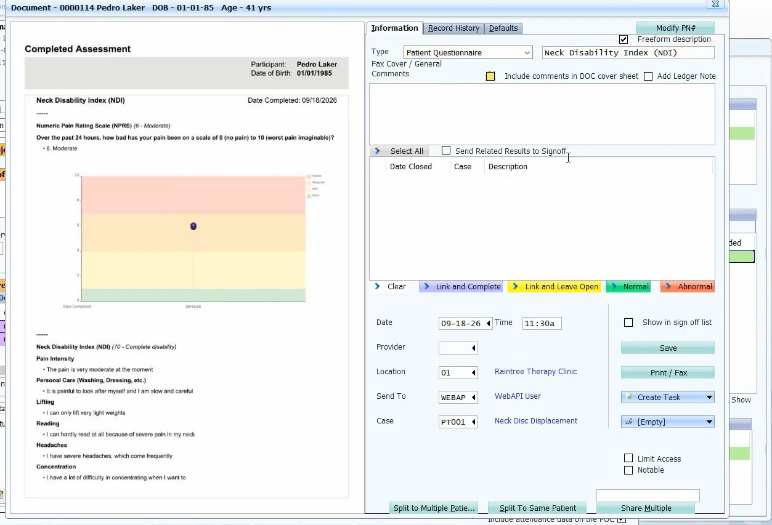Sort by Date Closed column header

(x=410, y=167)
